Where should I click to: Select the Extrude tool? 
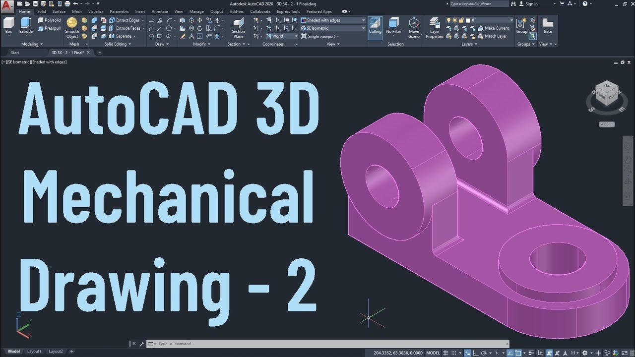pos(26,25)
